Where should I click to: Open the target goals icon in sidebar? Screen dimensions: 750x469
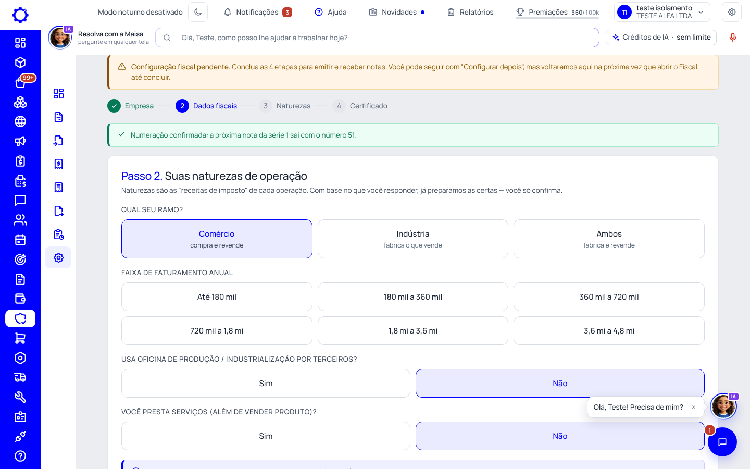click(20, 260)
